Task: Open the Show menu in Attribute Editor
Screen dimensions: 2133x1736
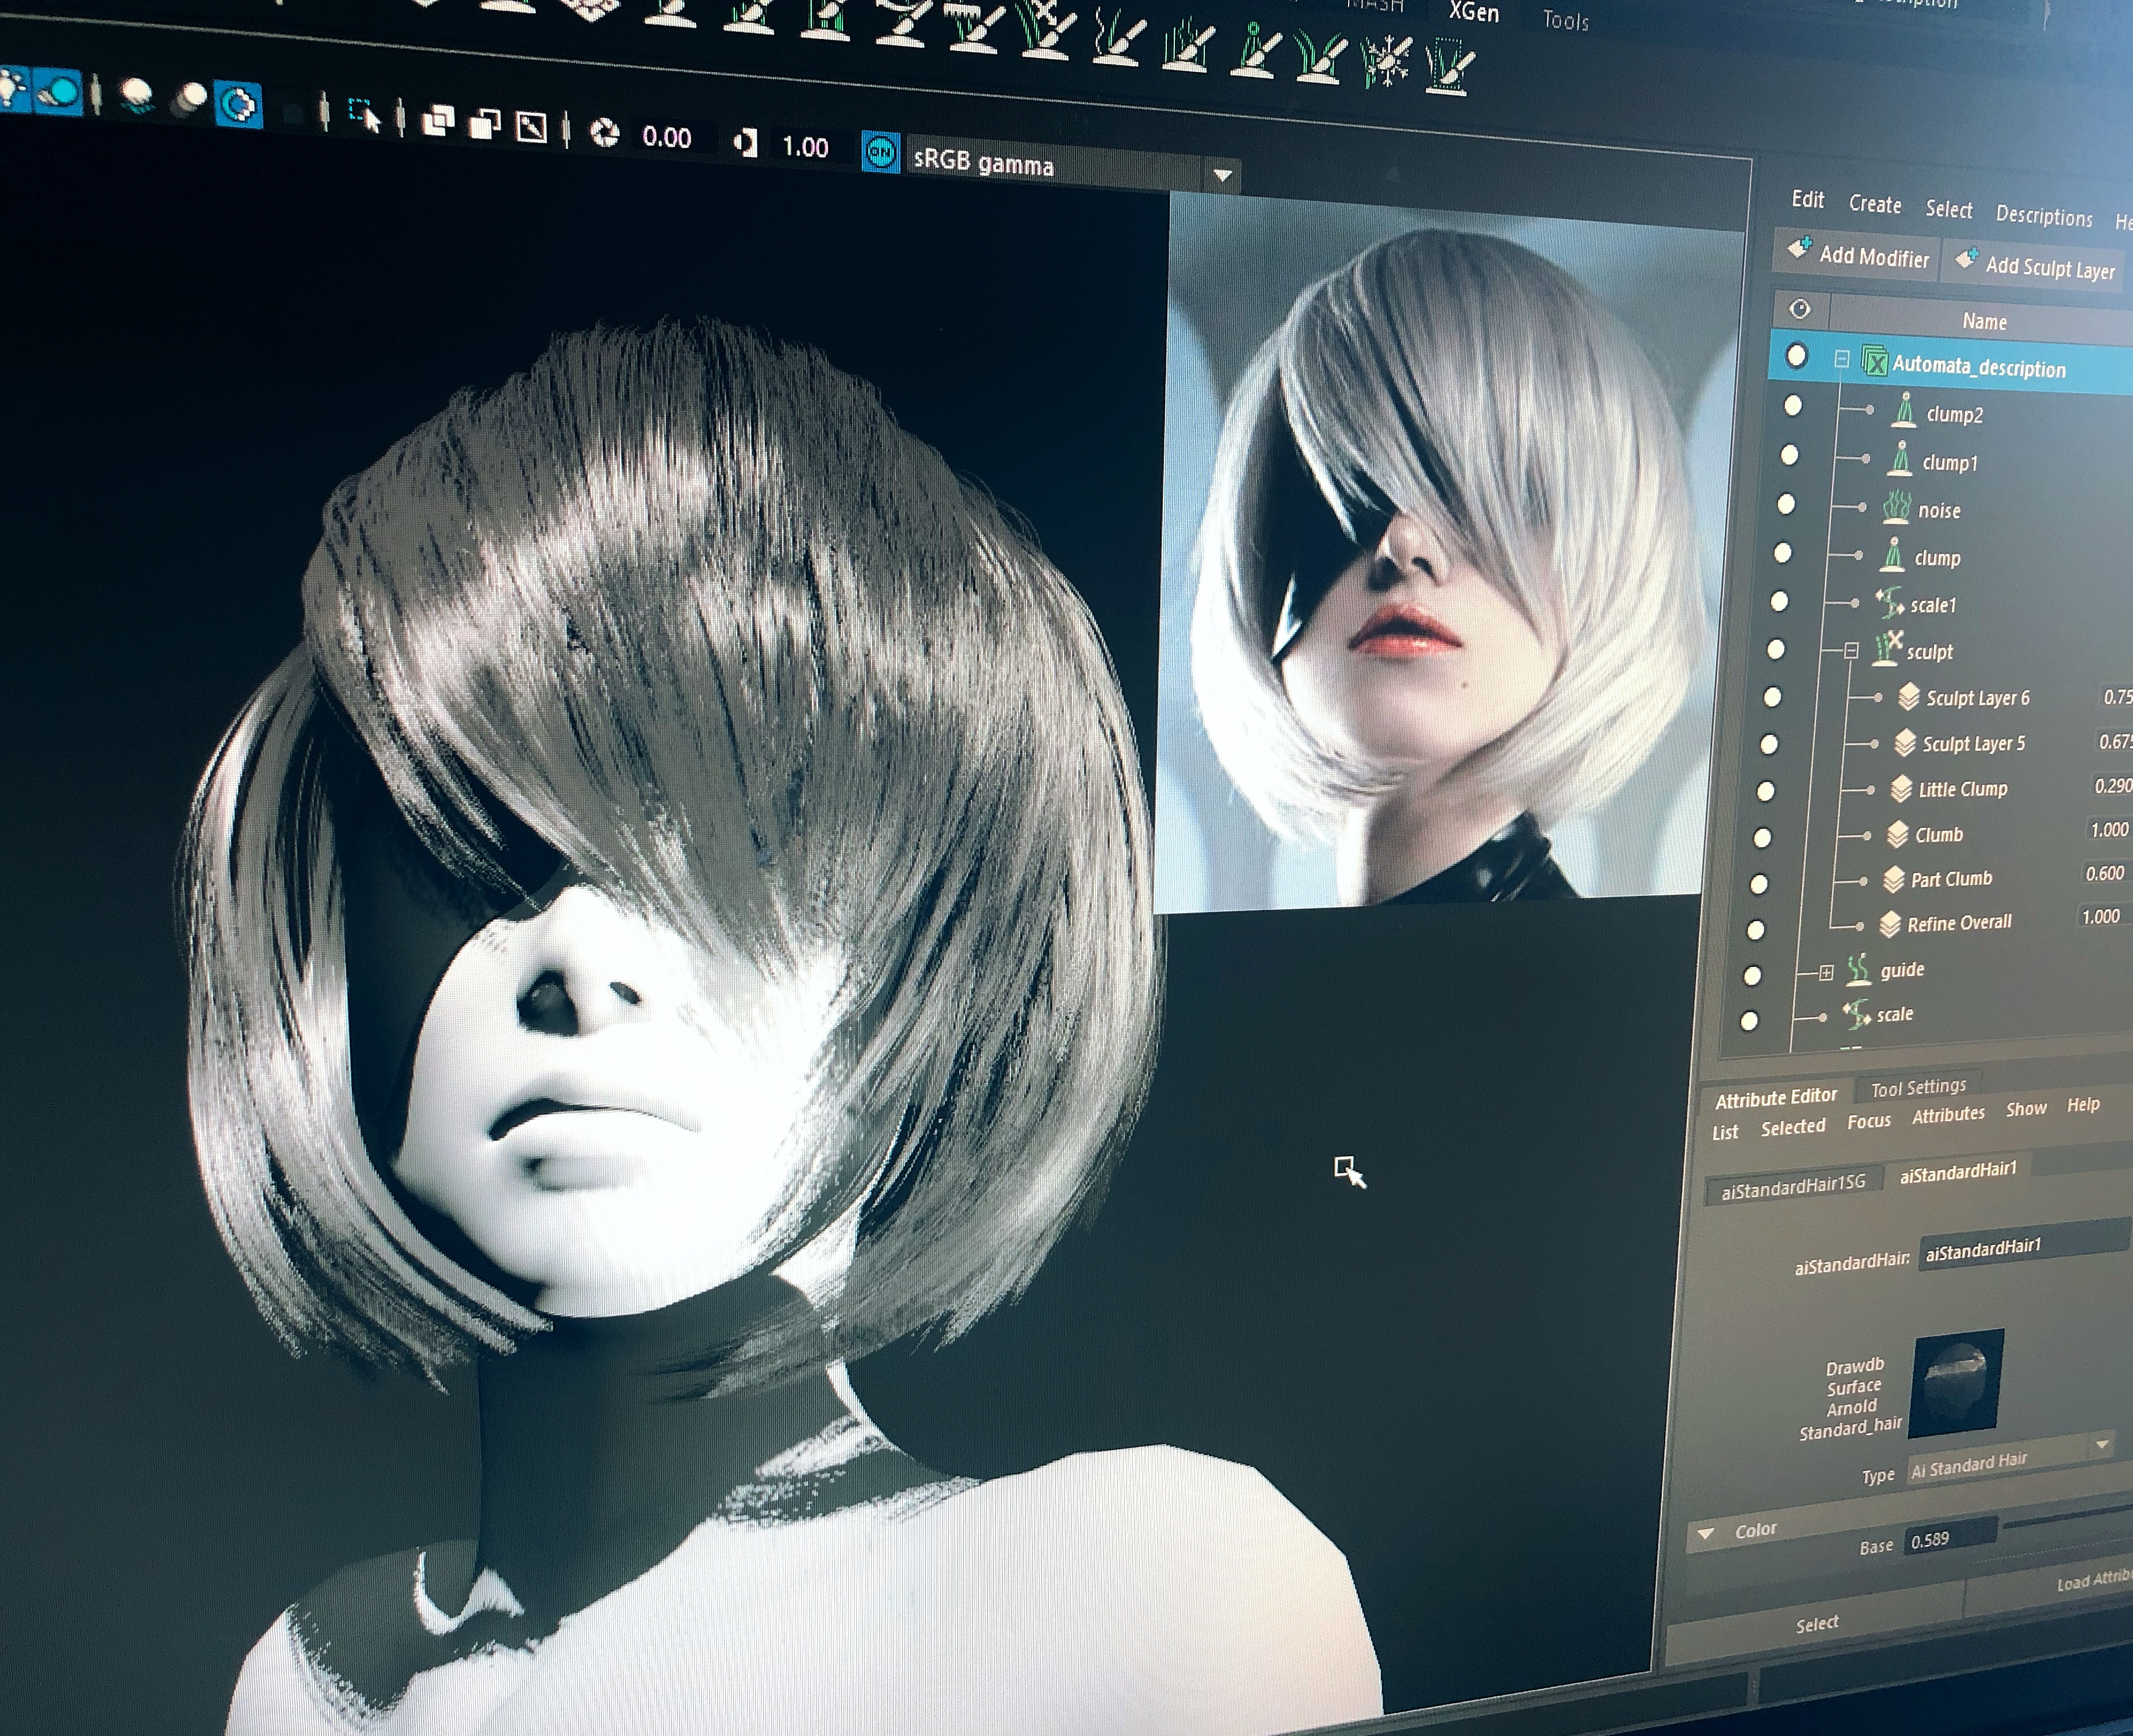Action: pos(2025,1109)
